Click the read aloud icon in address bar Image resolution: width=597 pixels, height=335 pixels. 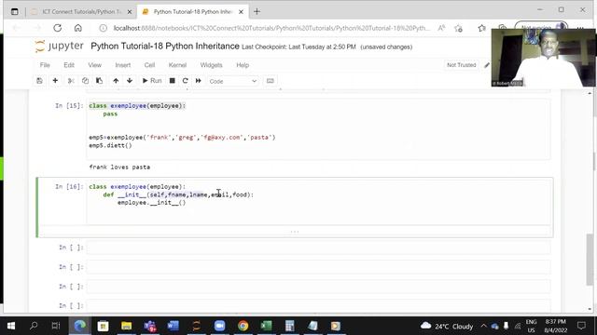click(441, 28)
